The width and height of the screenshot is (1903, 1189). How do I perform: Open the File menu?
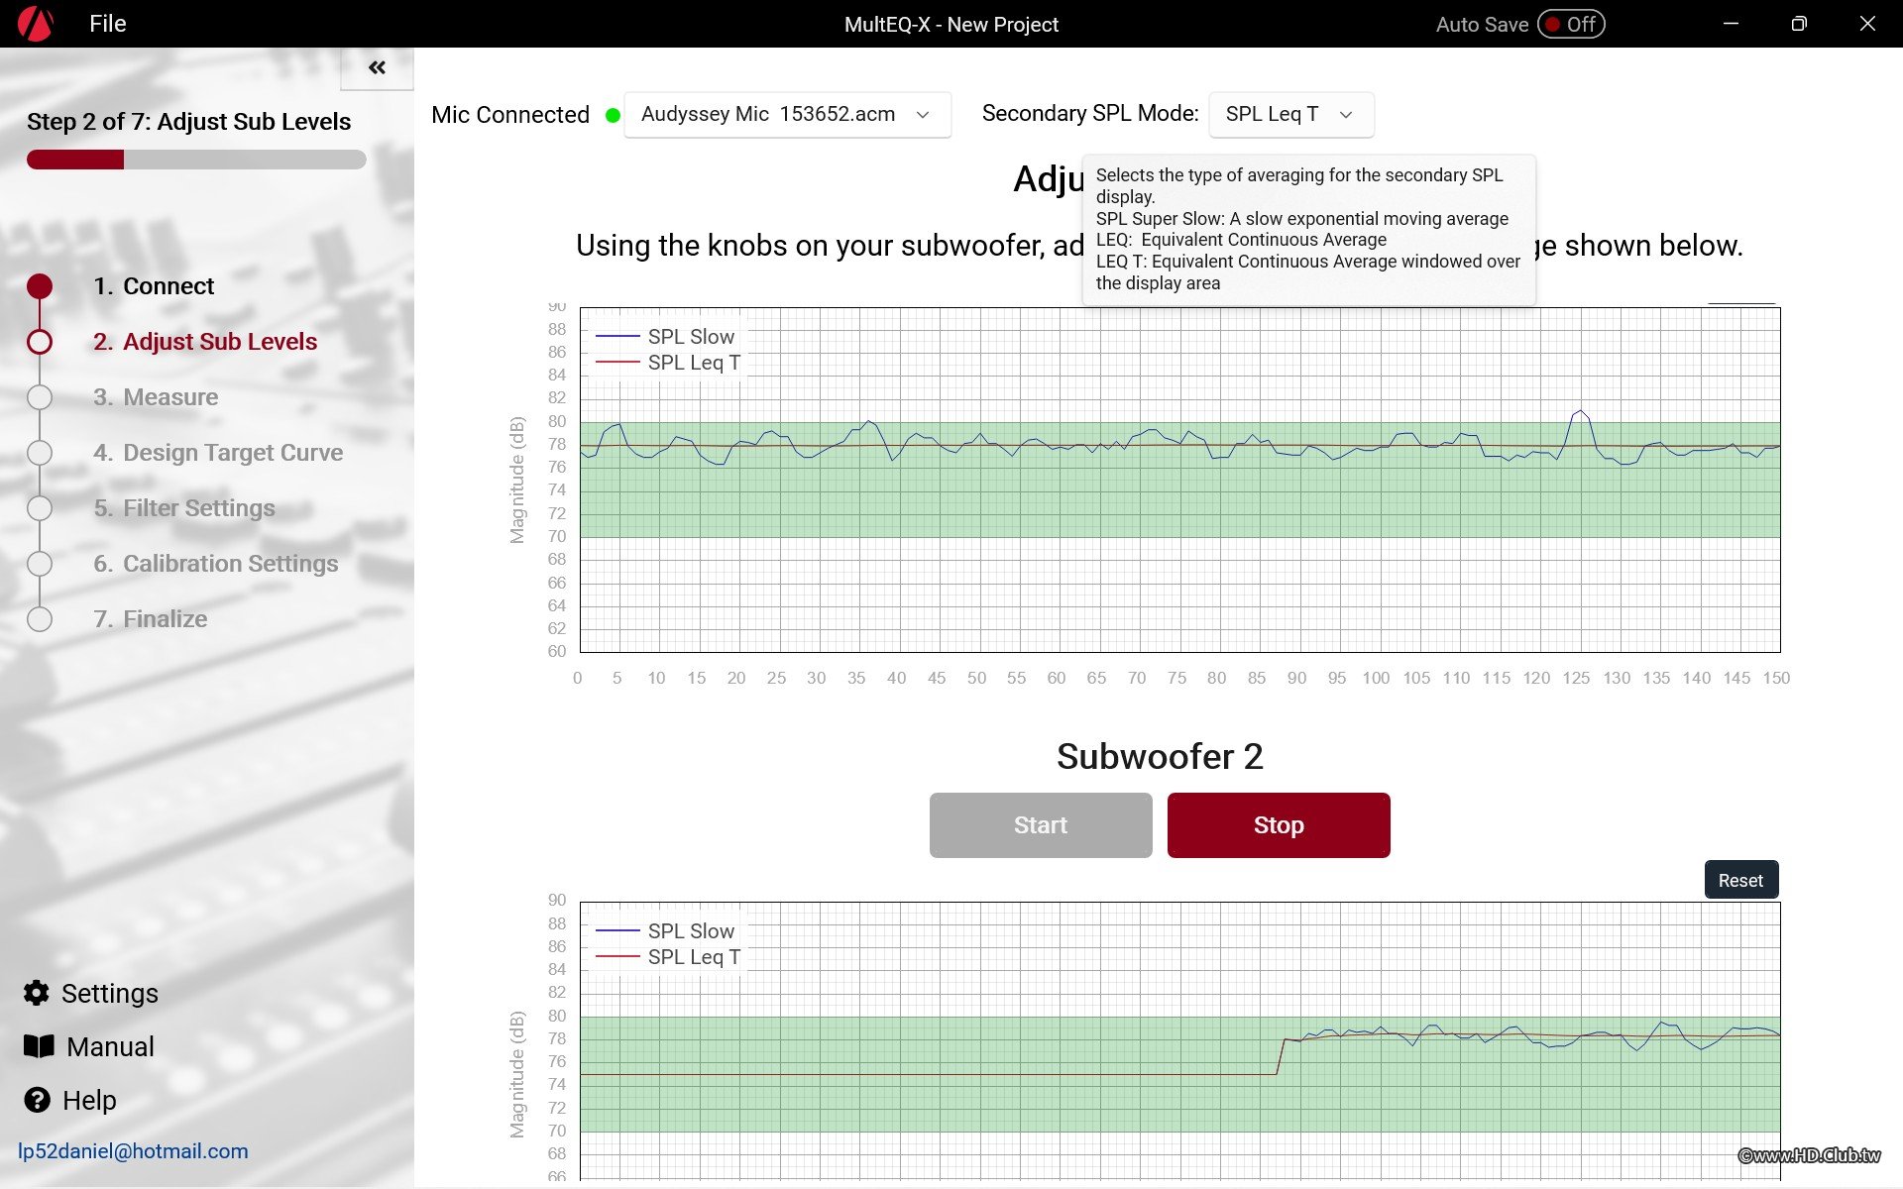pos(107,24)
